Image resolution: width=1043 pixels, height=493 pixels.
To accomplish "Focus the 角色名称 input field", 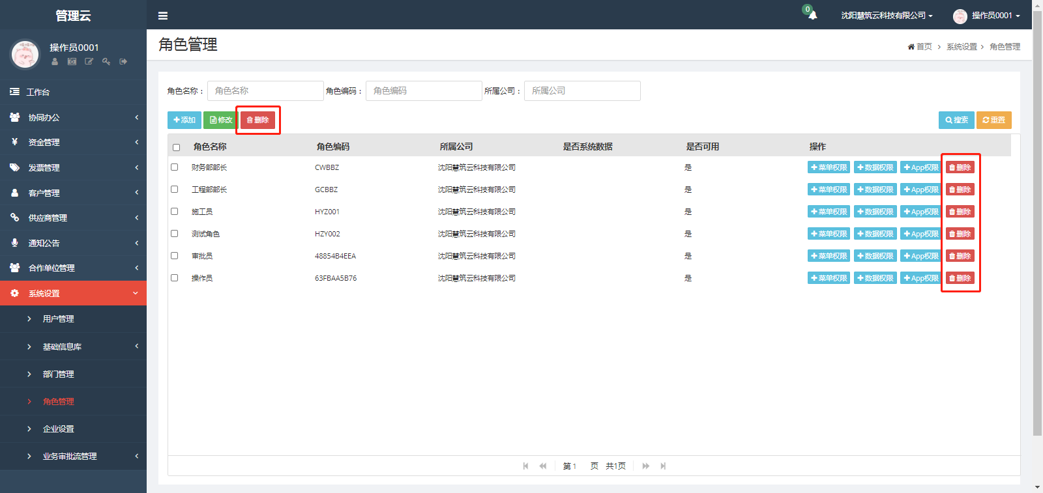I will coord(265,91).
